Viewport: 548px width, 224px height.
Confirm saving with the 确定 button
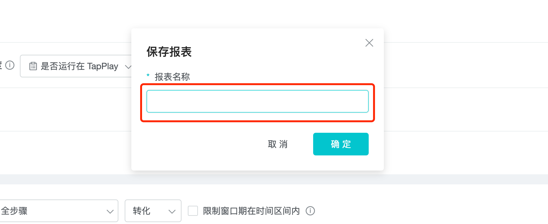[341, 144]
